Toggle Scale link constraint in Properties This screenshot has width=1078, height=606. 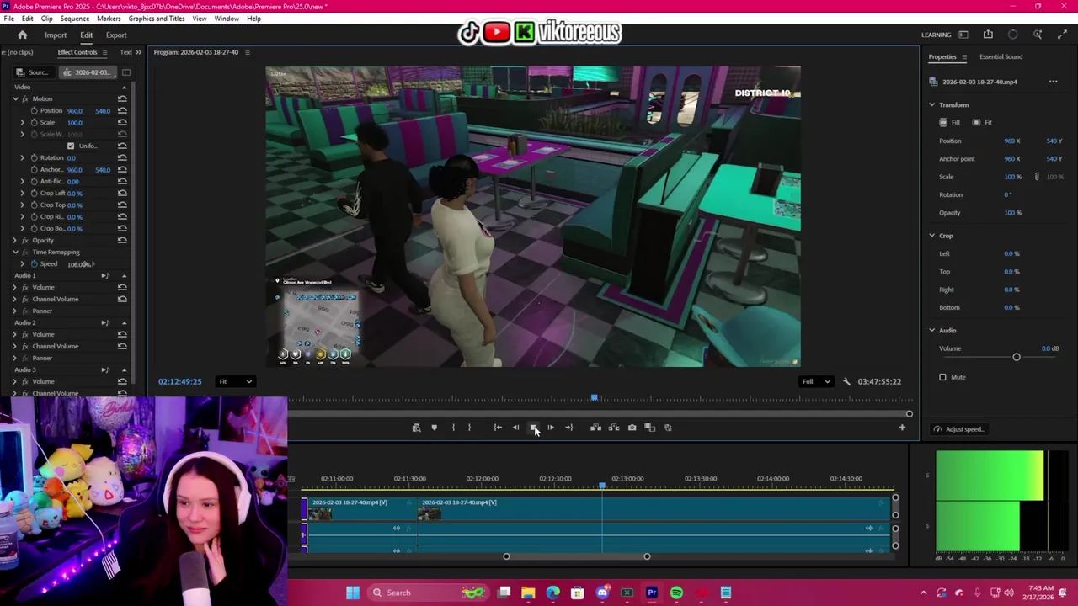tap(1037, 177)
